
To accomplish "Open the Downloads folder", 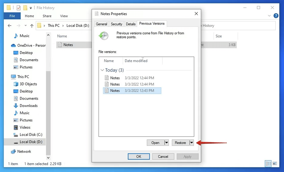I will [x=29, y=105].
